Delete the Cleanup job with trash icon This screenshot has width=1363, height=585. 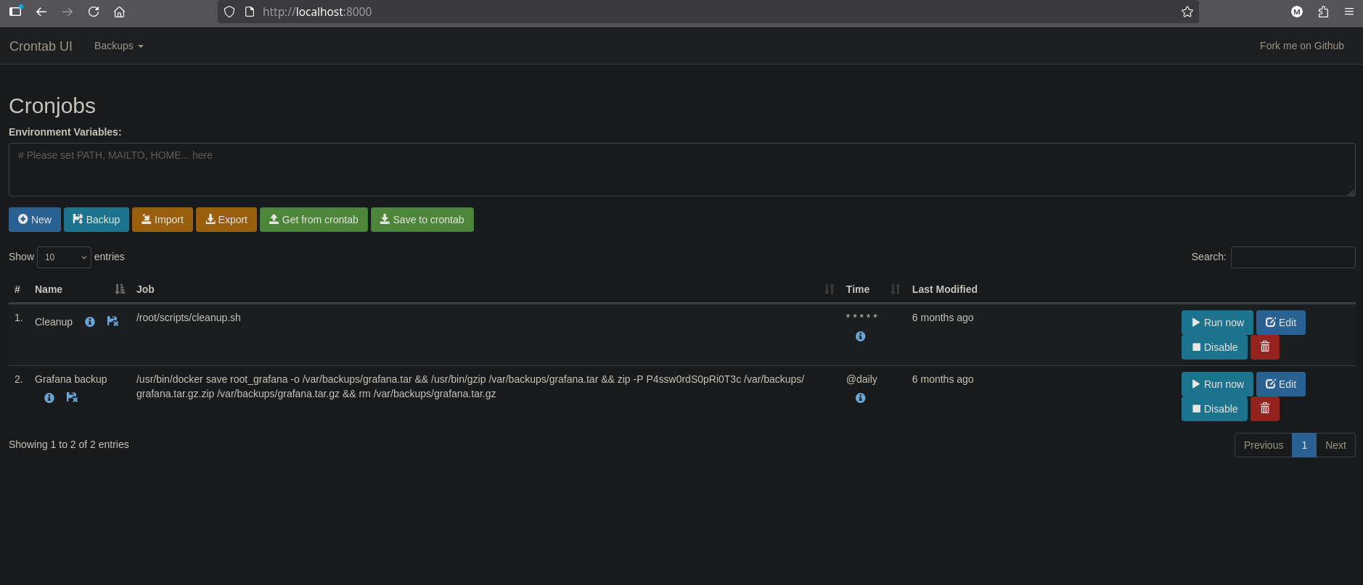[1264, 347]
